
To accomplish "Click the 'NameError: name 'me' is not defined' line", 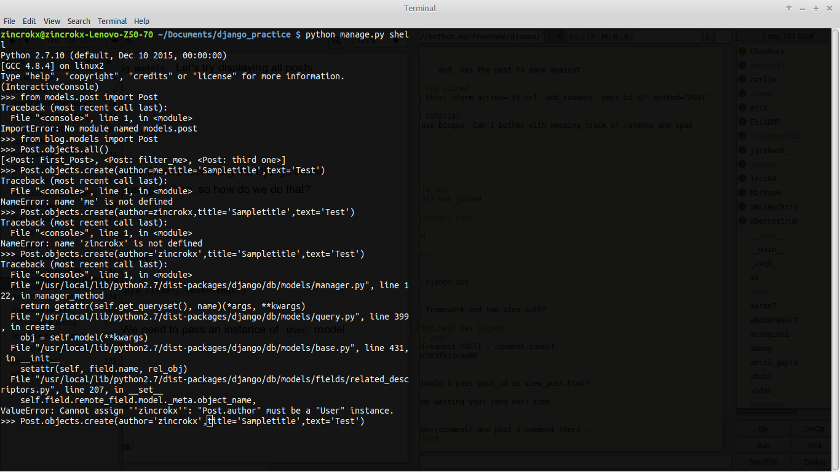I will [x=87, y=202].
